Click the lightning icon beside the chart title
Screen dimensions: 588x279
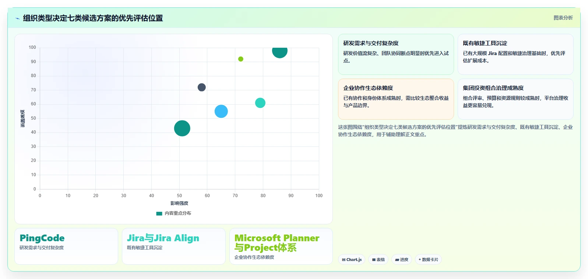17,18
